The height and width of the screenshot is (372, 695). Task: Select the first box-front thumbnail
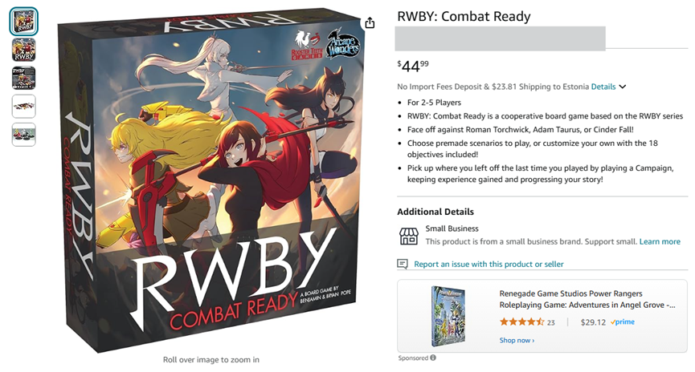[x=23, y=21]
